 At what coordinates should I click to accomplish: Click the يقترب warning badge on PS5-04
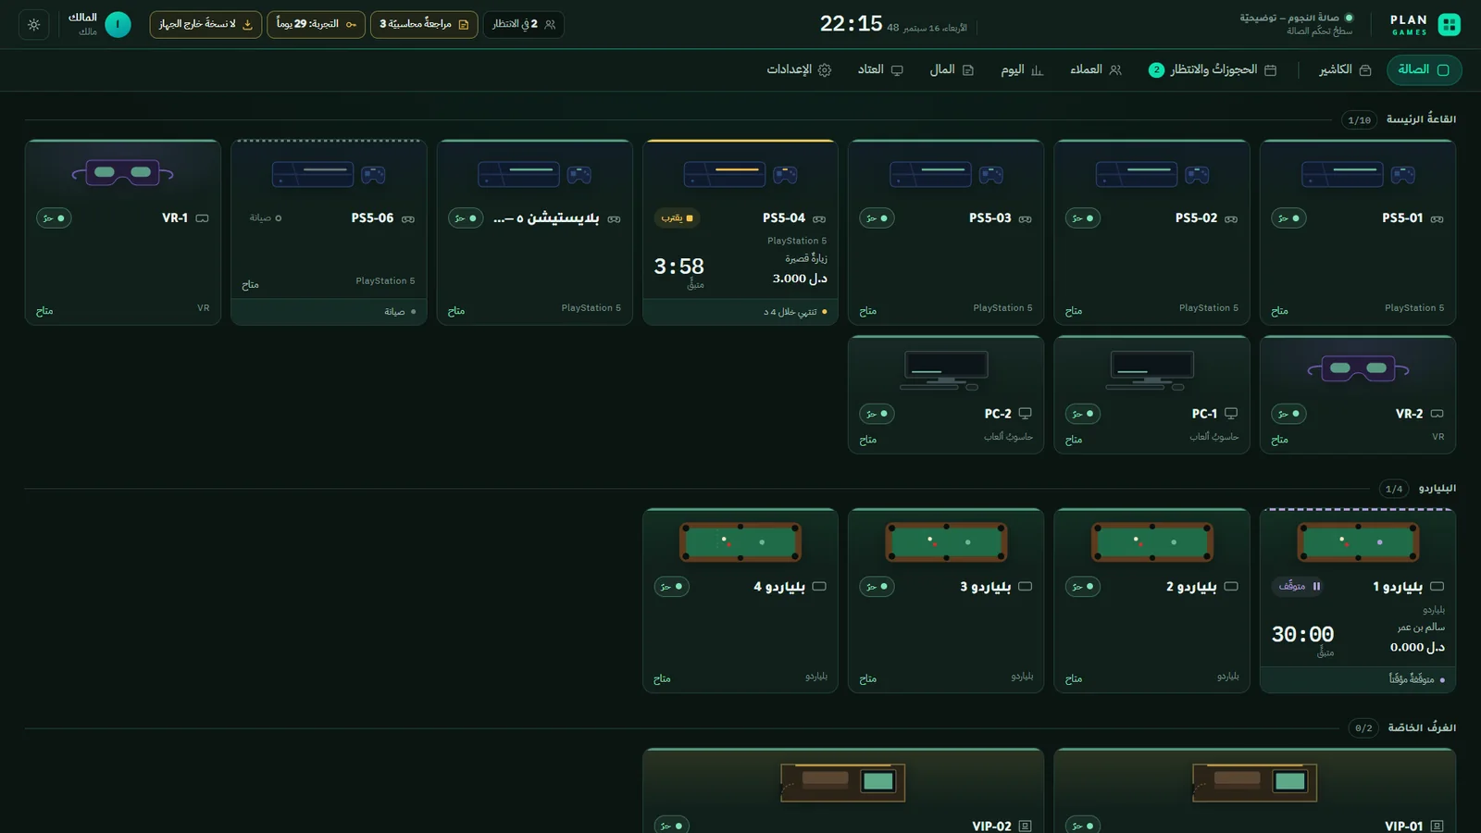[x=677, y=218]
